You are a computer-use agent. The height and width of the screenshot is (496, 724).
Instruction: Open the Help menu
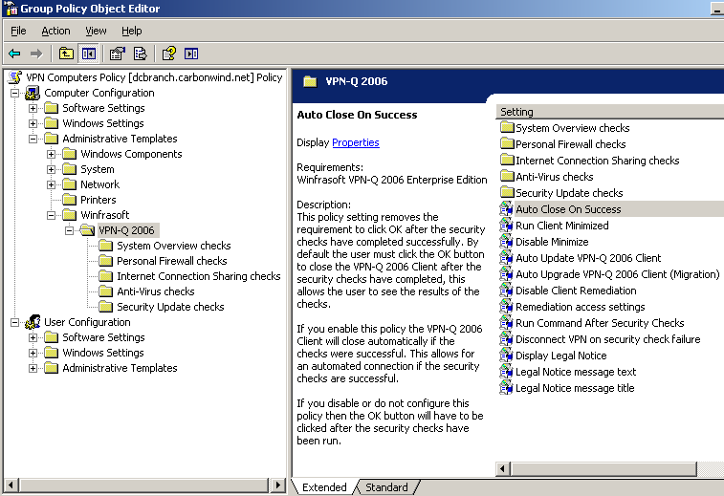[x=132, y=31]
